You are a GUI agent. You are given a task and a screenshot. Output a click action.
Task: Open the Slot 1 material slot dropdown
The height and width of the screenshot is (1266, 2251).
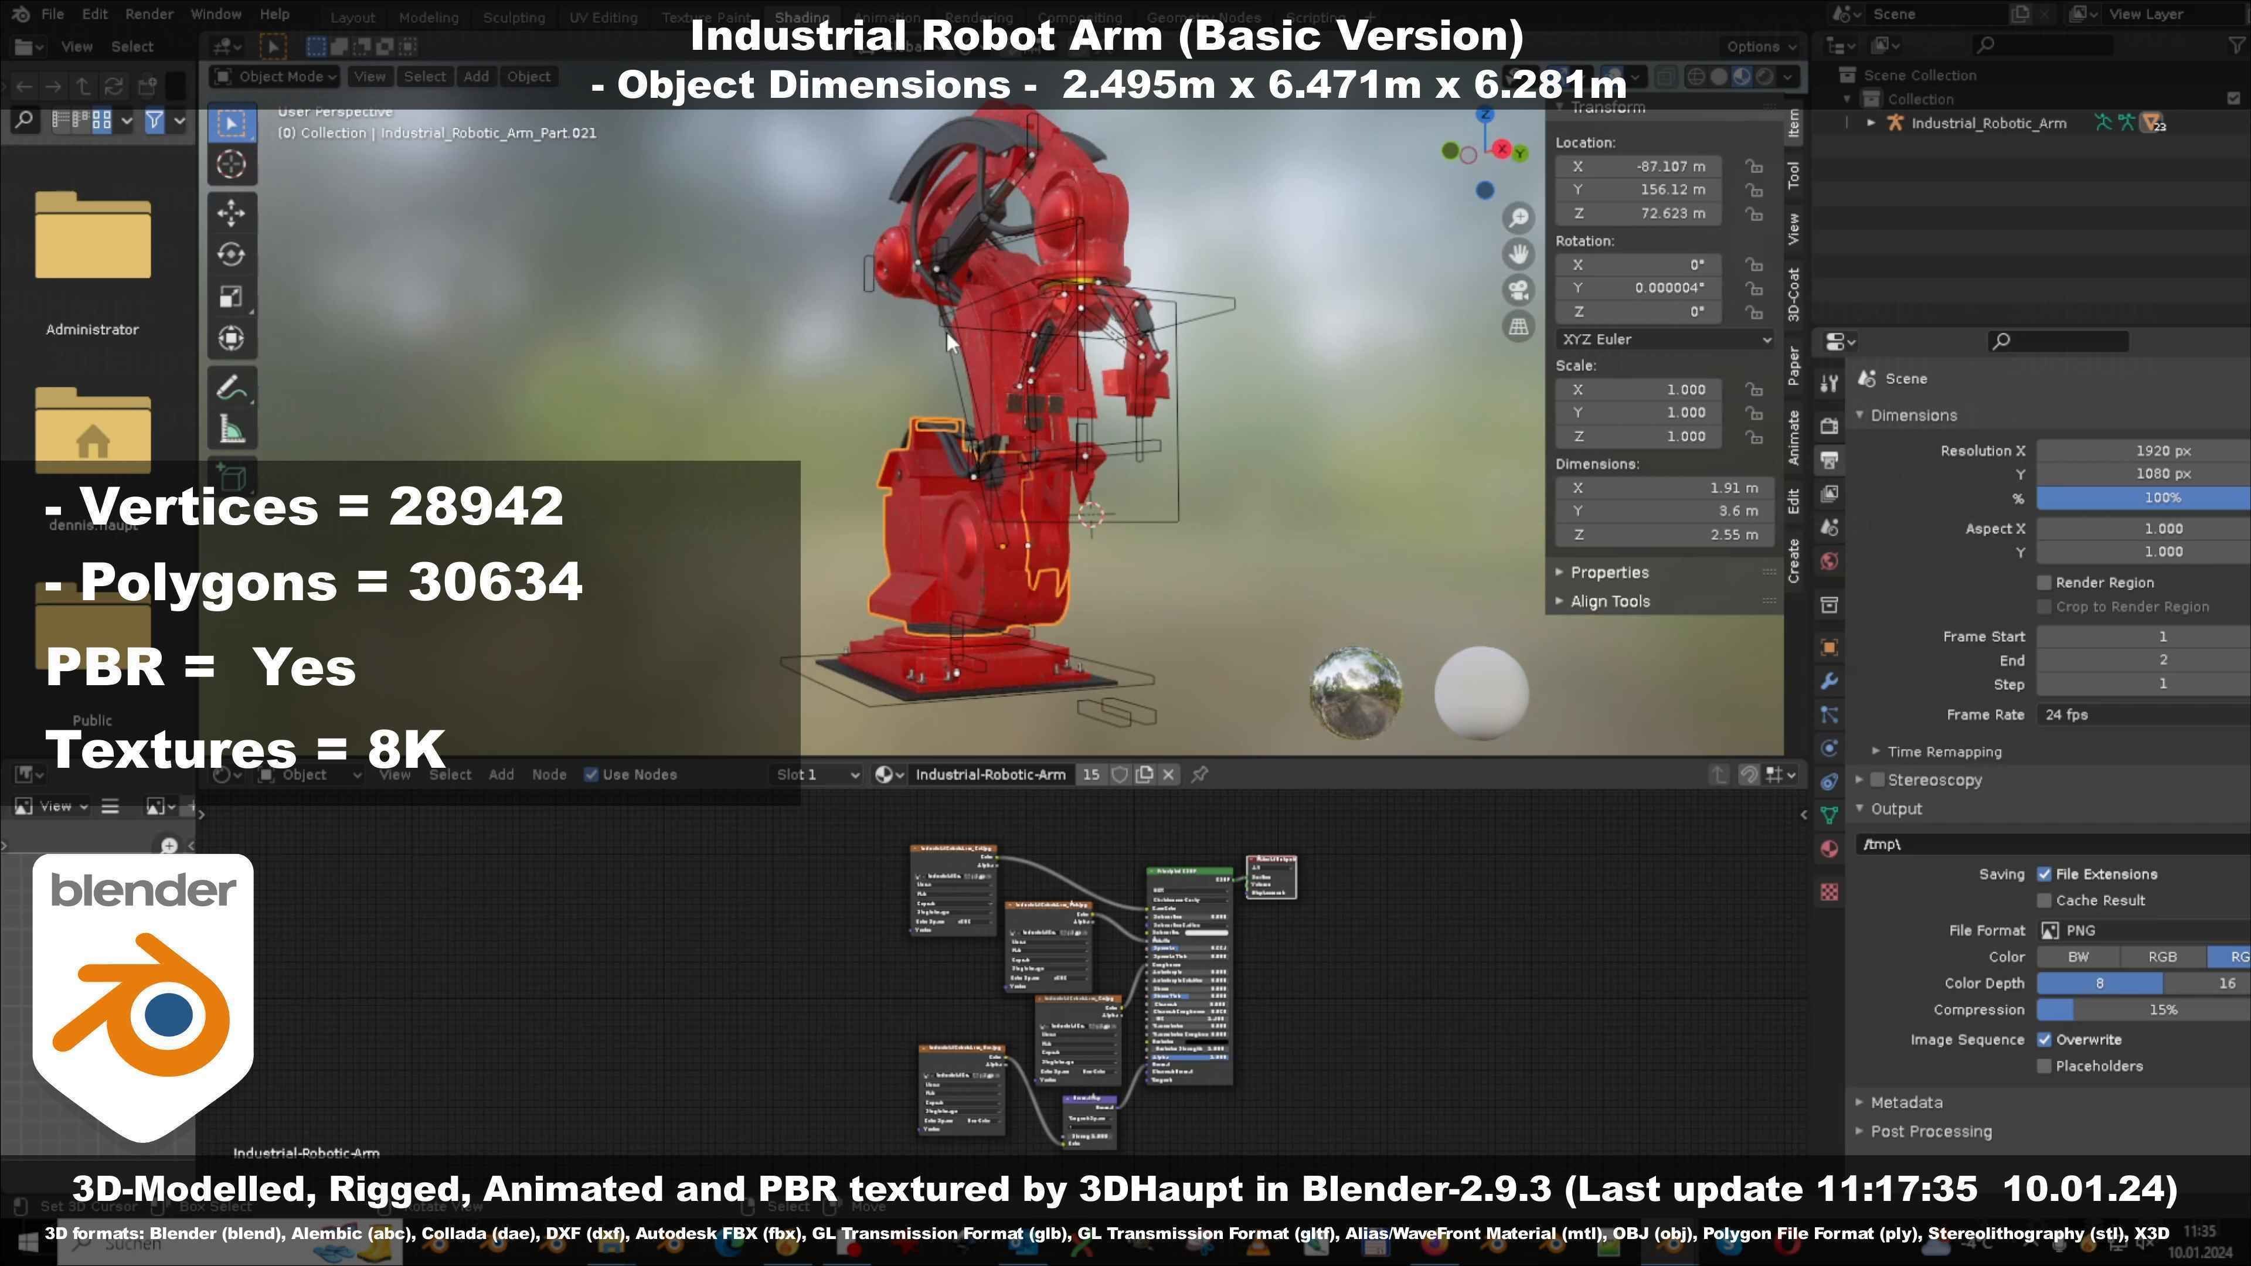pyautogui.click(x=817, y=775)
